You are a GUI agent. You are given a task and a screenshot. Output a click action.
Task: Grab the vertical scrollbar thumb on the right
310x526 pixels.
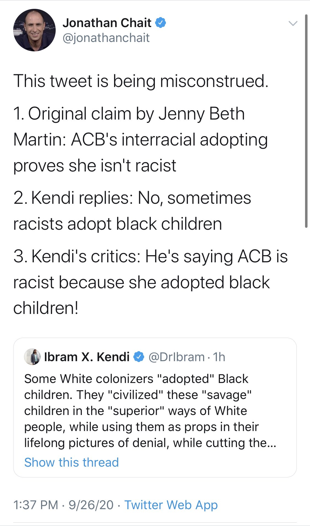306,121
